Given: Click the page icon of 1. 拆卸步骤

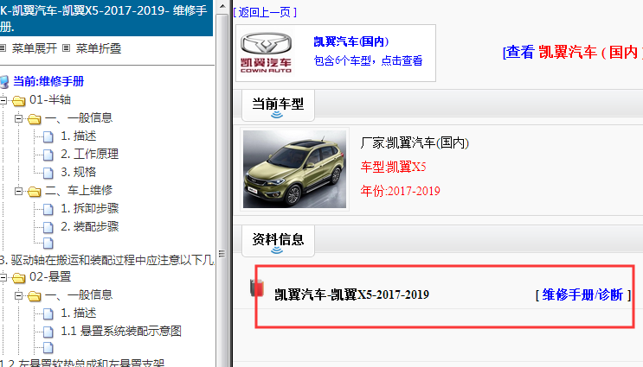Looking at the screenshot, I should click(x=48, y=209).
